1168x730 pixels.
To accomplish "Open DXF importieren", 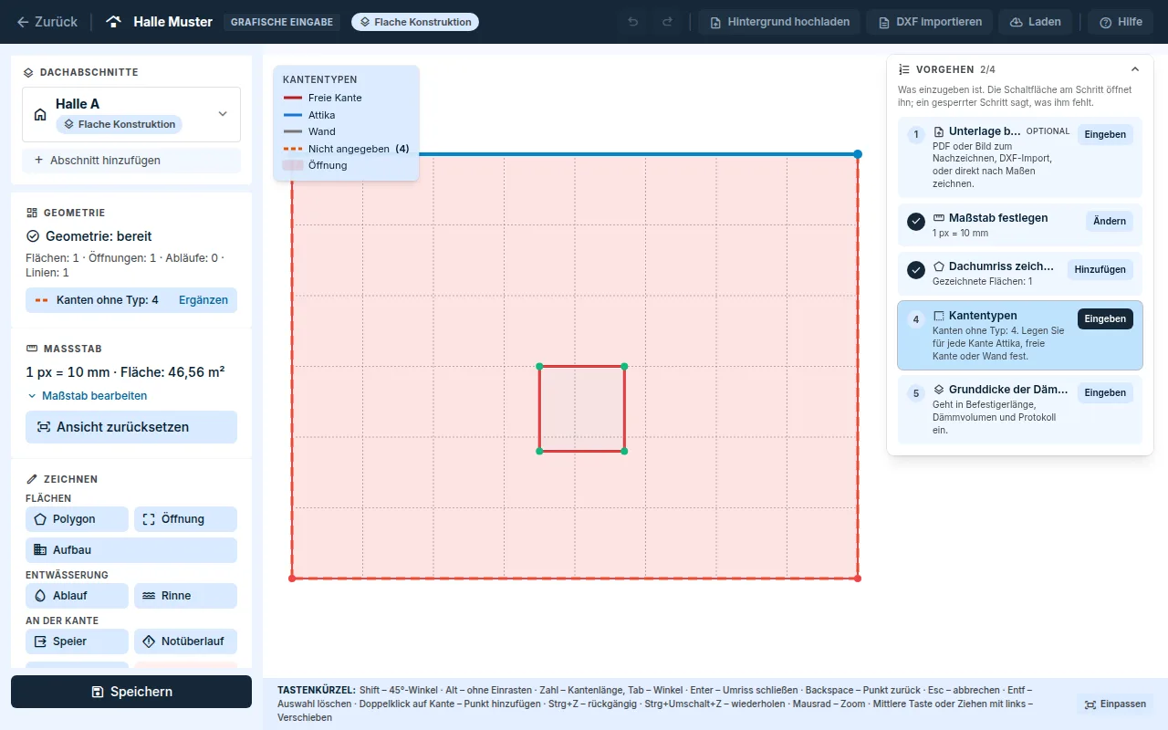I will pos(930,22).
